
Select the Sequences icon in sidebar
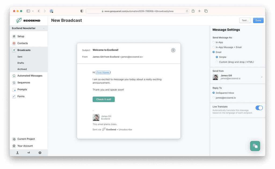14,82
